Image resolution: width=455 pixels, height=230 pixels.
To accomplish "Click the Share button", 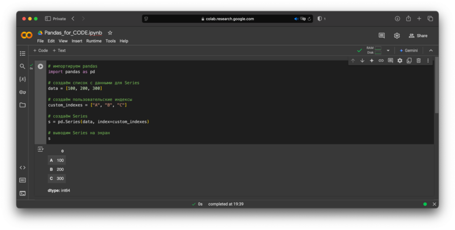I will (x=418, y=35).
